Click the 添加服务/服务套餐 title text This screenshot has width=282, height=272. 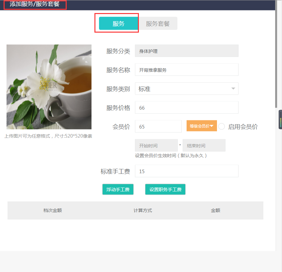[35, 4]
